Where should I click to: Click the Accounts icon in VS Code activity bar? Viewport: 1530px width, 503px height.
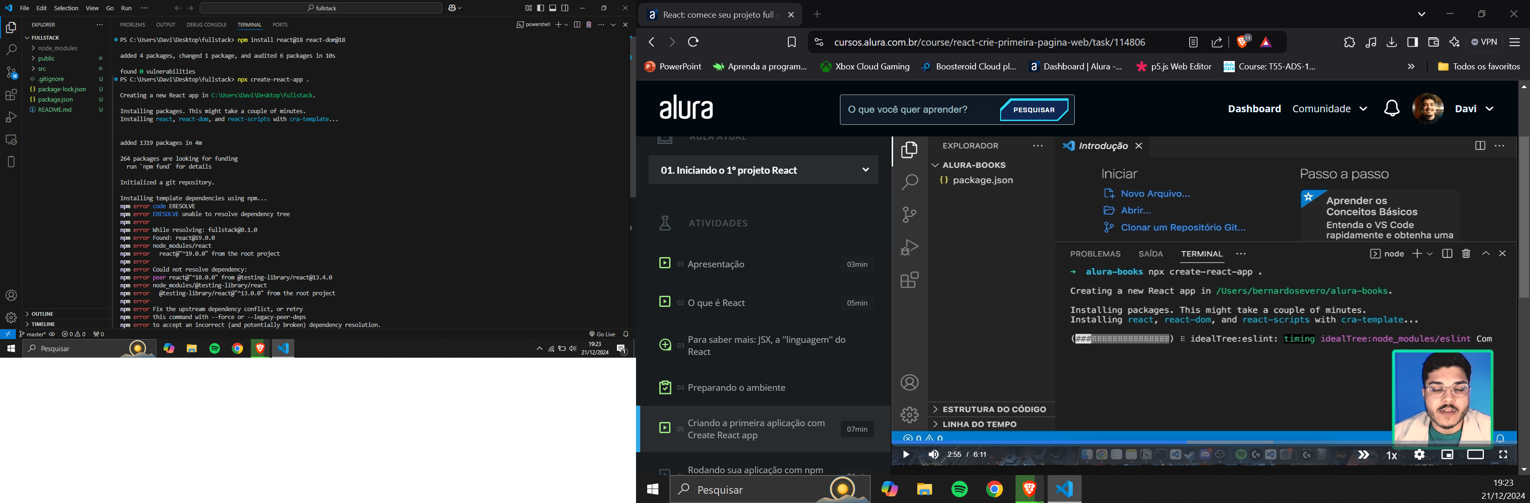[11, 296]
